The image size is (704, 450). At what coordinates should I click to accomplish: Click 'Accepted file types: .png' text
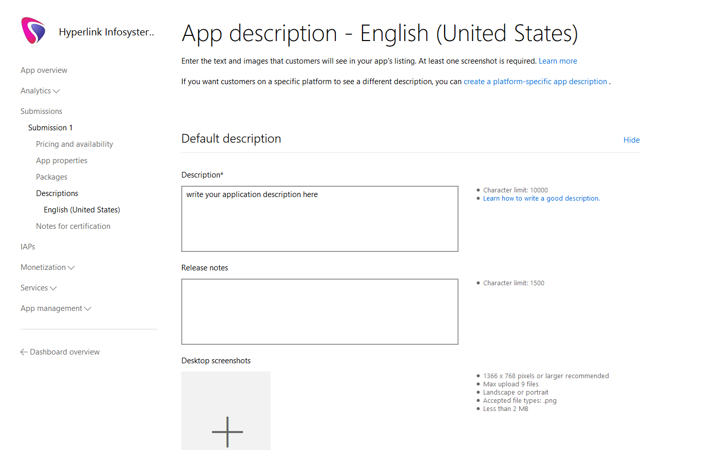520,401
